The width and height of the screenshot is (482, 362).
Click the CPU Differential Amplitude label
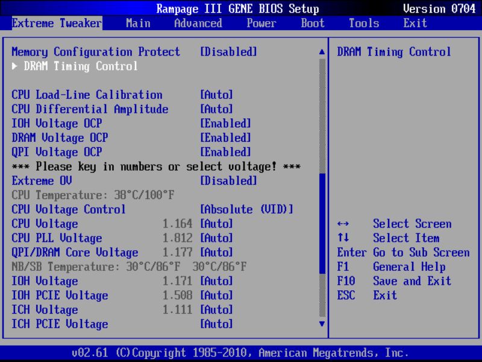90,109
